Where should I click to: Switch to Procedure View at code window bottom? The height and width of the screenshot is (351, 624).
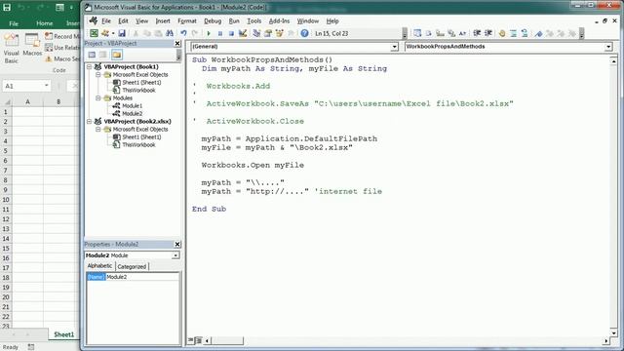click(191, 340)
